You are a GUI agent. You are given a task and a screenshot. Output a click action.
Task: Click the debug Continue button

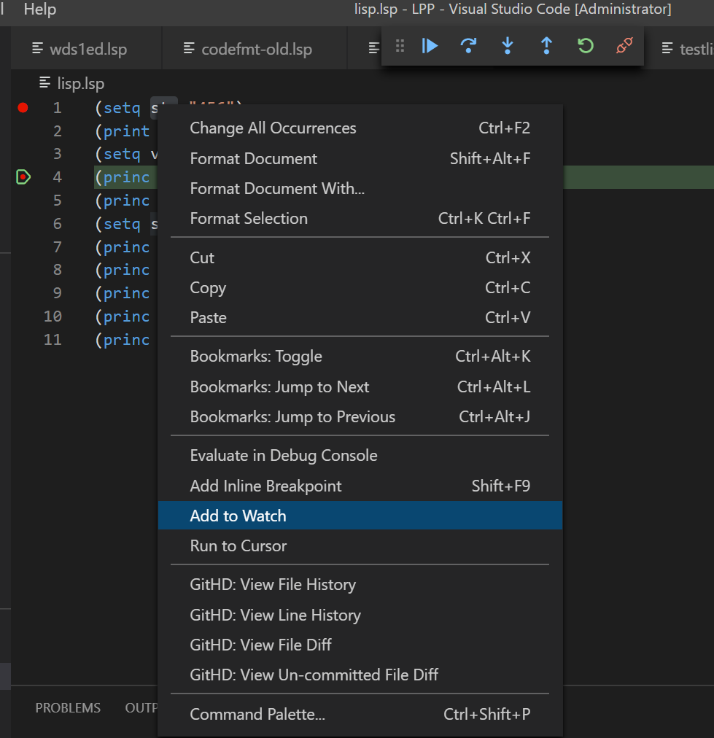click(430, 46)
